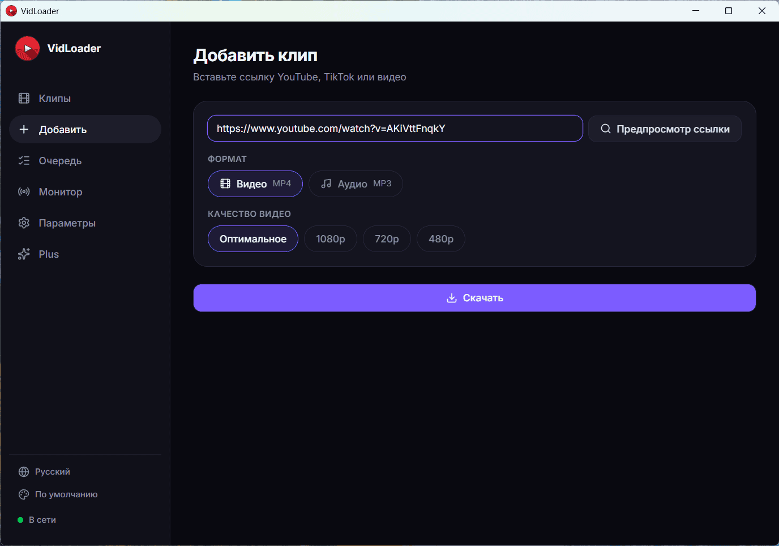Click the КАЧЕСТВО ВИДЕО section label
The height and width of the screenshot is (546, 779).
(x=249, y=214)
